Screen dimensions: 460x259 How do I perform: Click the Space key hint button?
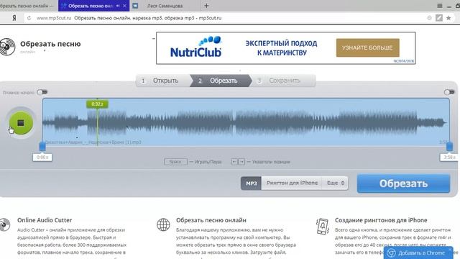tap(175, 162)
